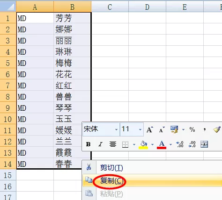222x200 pixels.
Task: Apply the cell borders icon
Action: click(x=125, y=144)
